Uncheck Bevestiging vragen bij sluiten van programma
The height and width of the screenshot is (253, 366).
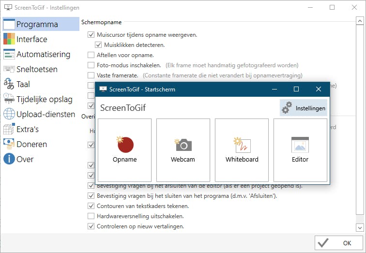coord(91,195)
